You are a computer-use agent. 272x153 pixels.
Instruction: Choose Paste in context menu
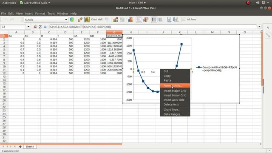(175, 80)
